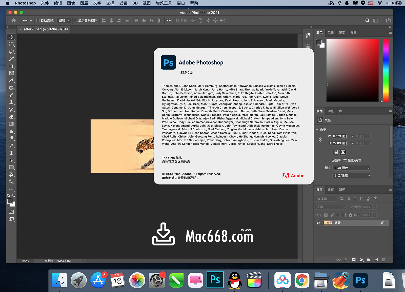405x292 pixels.
Task: Click foreground color swatch in toolbox
Action: point(10,201)
